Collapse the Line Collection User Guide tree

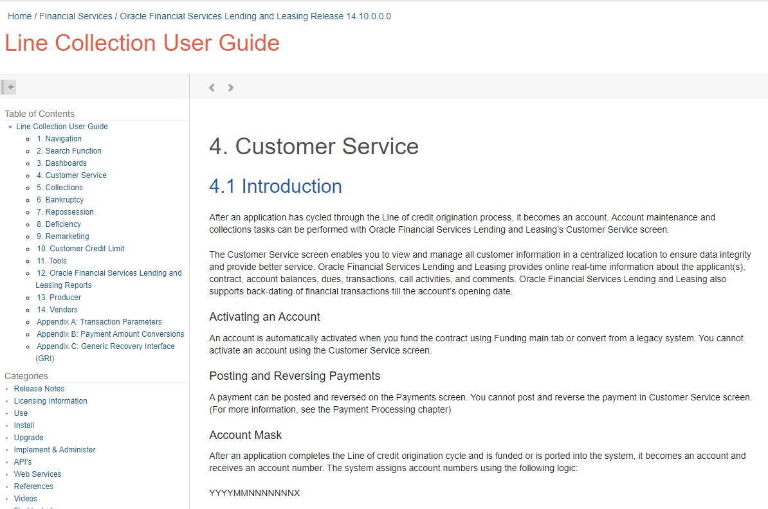coord(10,127)
